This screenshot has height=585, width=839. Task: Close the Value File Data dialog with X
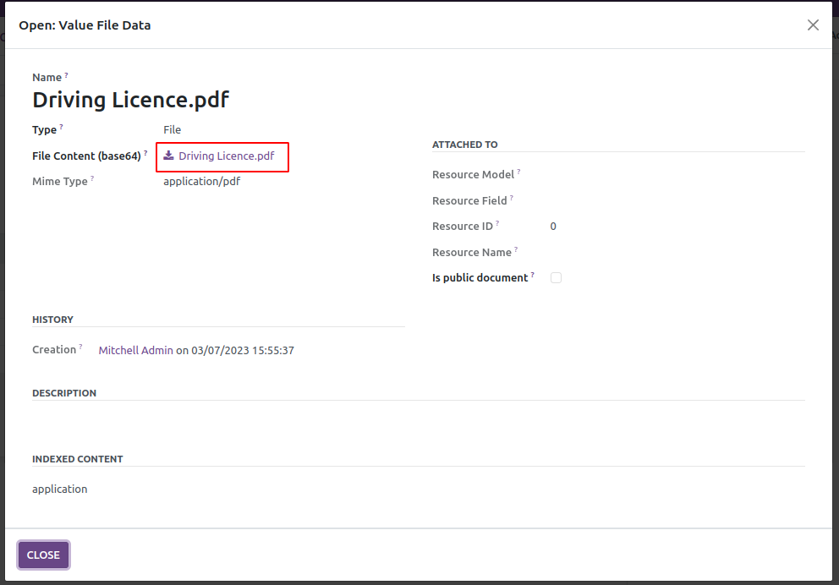tap(813, 25)
